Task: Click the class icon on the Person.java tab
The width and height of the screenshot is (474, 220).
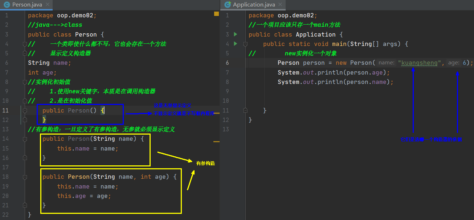Action: click(x=7, y=5)
